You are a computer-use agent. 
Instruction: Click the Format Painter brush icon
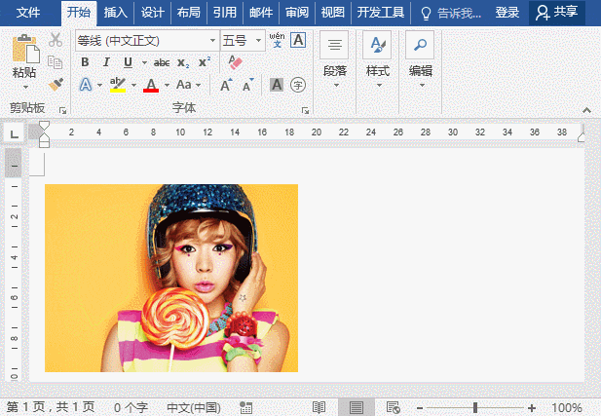click(56, 85)
